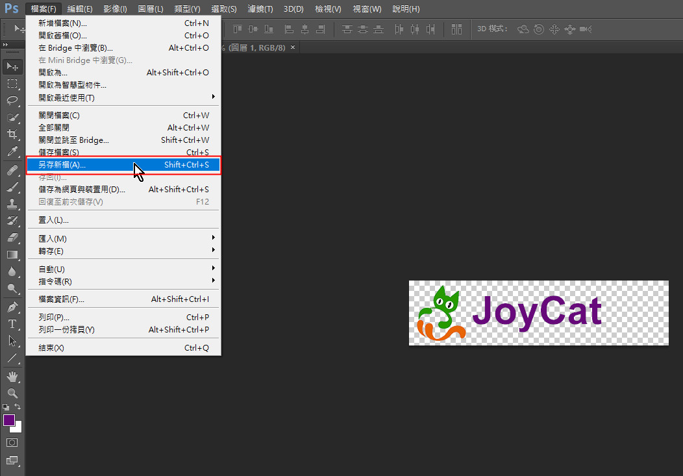Open the 圖層(L) menu
Screen dimensions: 683x476
coord(150,8)
